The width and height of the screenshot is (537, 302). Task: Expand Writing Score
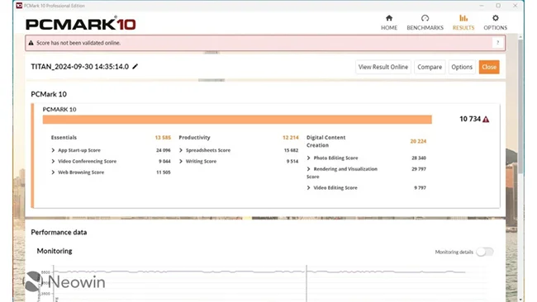(181, 161)
